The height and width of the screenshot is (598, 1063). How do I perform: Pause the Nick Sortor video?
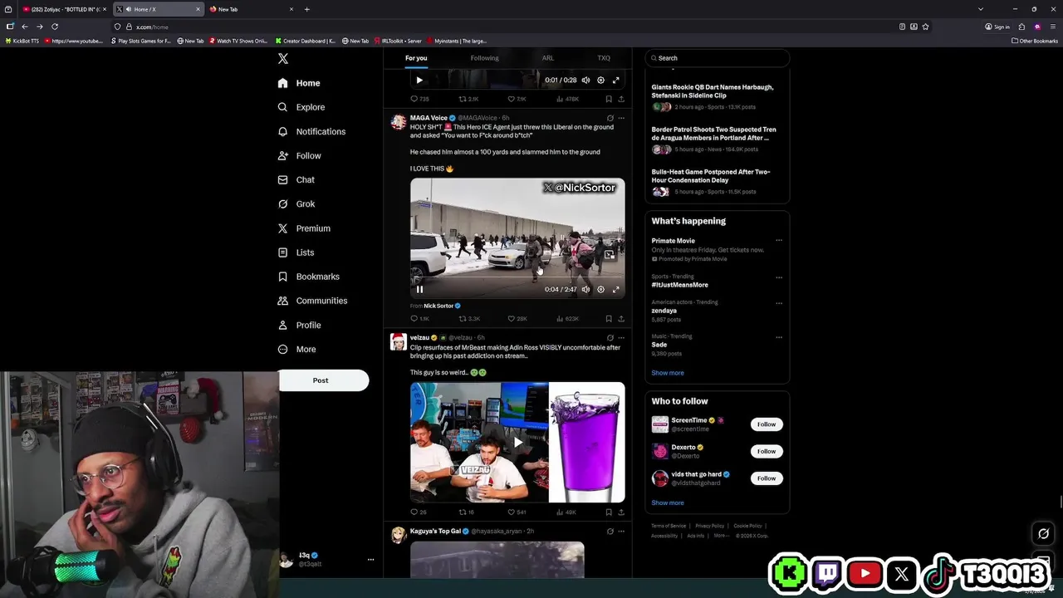coord(419,289)
